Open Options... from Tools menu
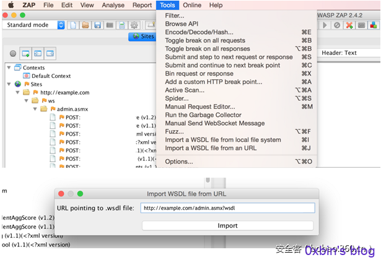 [237, 162]
